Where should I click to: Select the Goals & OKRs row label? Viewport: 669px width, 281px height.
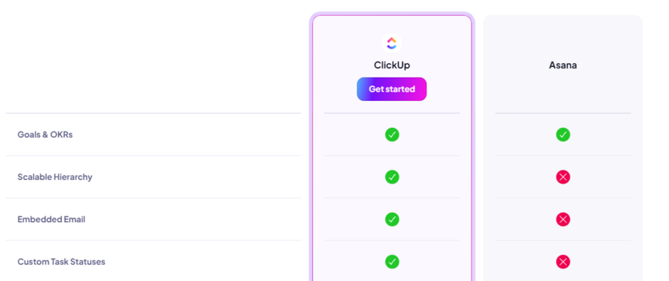[45, 134]
